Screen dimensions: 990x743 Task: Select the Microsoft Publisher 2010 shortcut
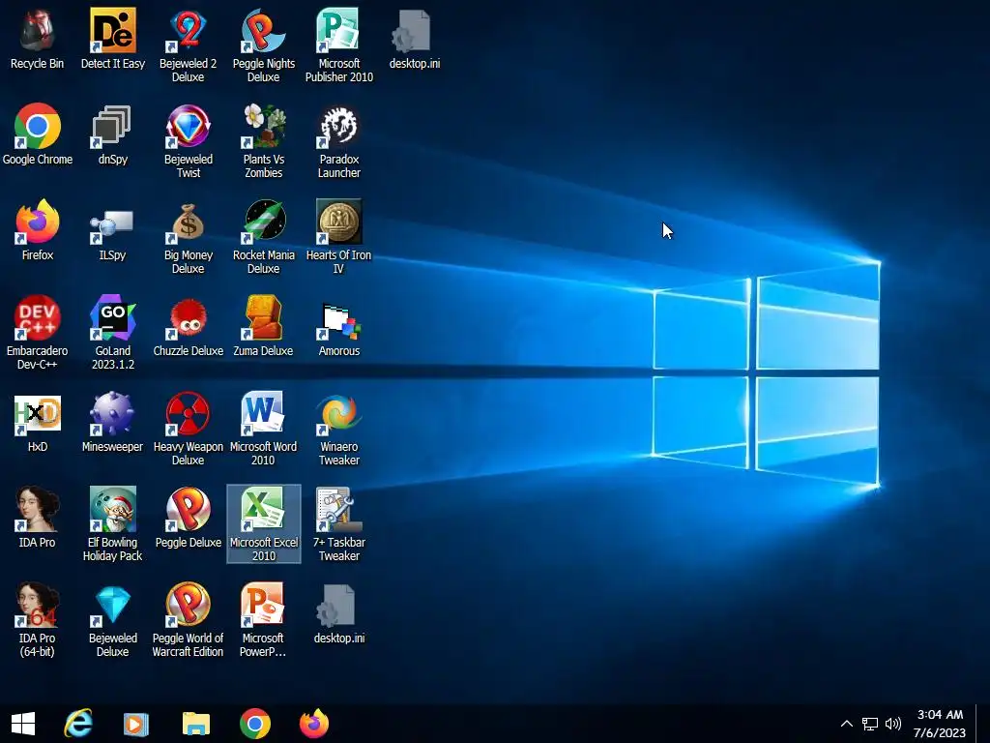click(339, 45)
